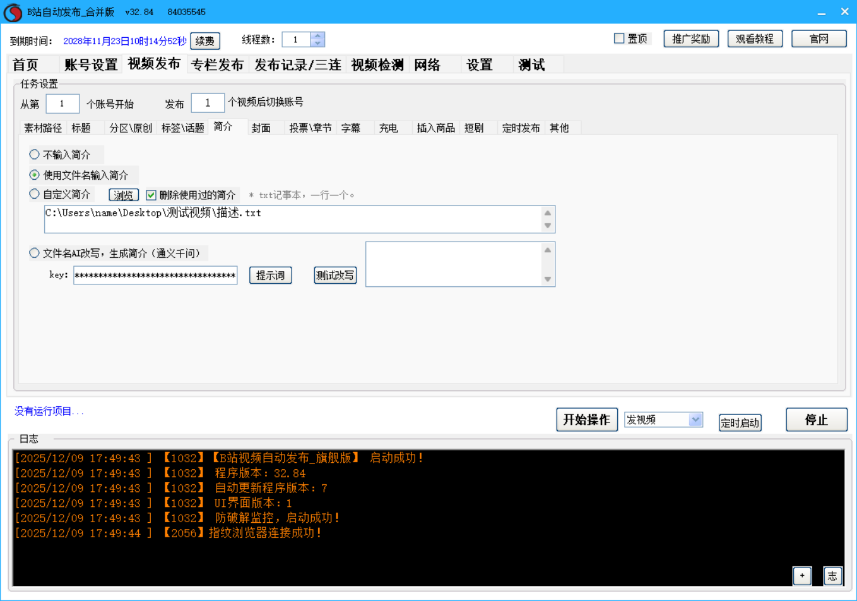This screenshot has height=601, width=857.
Task: Open the 定时发布 sub-tab
Action: 521,128
